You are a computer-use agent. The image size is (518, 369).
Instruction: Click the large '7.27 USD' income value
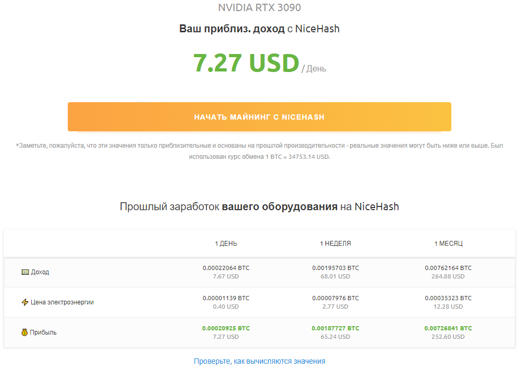pyautogui.click(x=246, y=63)
